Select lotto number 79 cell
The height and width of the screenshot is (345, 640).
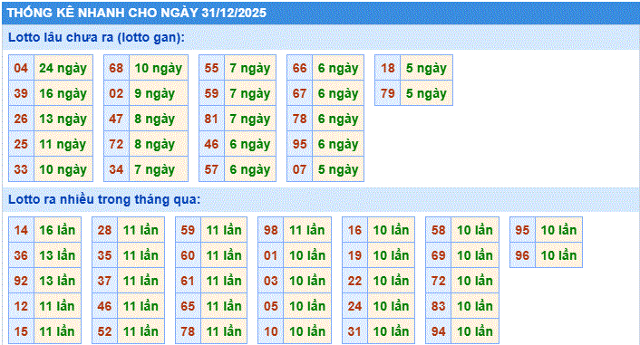[388, 93]
